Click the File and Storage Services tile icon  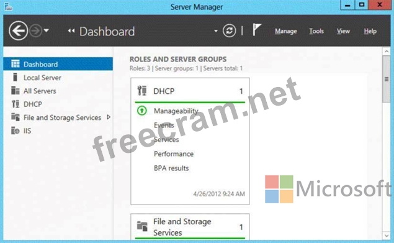click(x=142, y=226)
